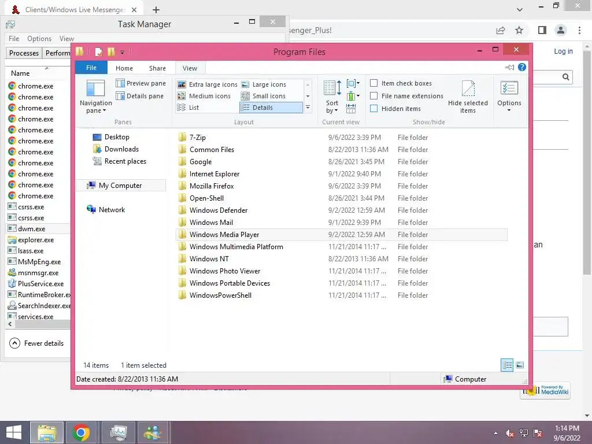Select Task Manager Processes tab
592x444 pixels.
(24, 53)
